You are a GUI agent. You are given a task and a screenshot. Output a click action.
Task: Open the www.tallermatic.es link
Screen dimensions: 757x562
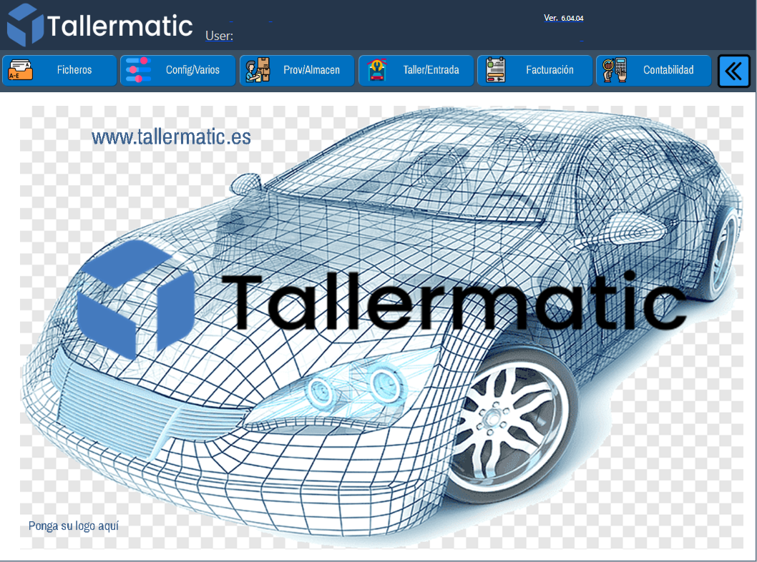point(171,137)
